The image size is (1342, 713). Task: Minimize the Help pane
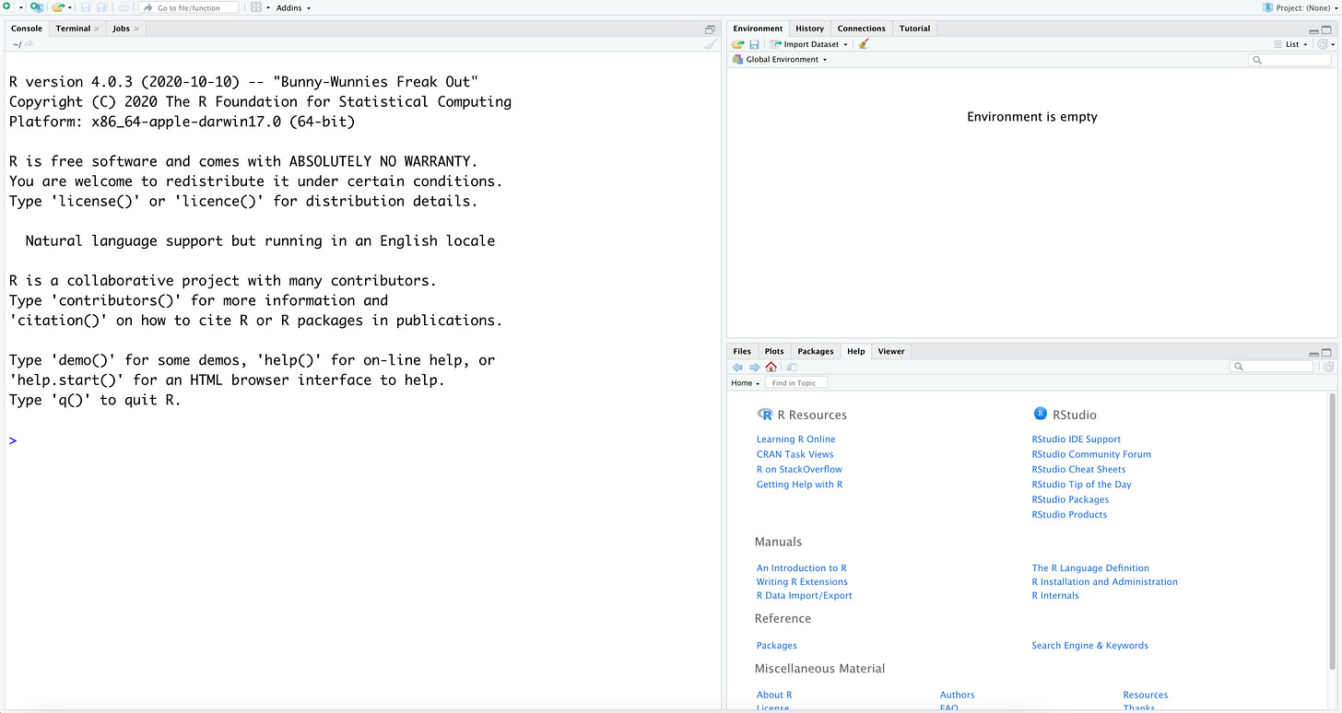tap(1314, 353)
